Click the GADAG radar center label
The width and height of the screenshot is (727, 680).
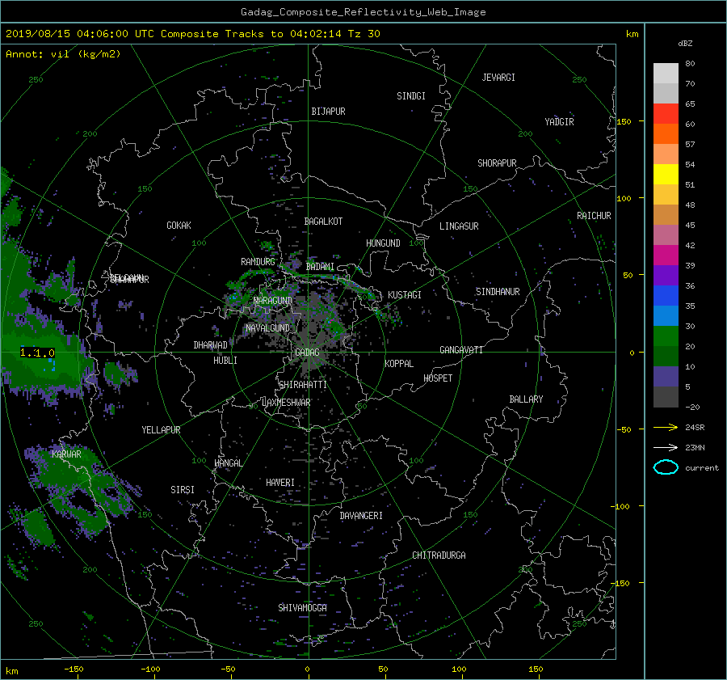coord(308,353)
